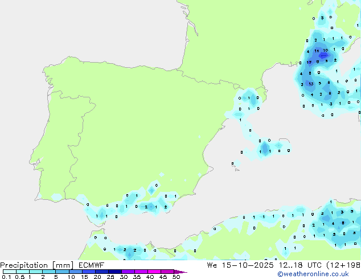This screenshot has height=279, width=361.
Task: Pick the legend color for 2 to 5 mm
Action: click(x=49, y=272)
